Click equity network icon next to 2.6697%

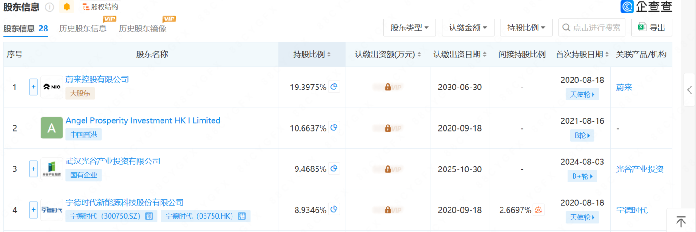[x=539, y=210]
